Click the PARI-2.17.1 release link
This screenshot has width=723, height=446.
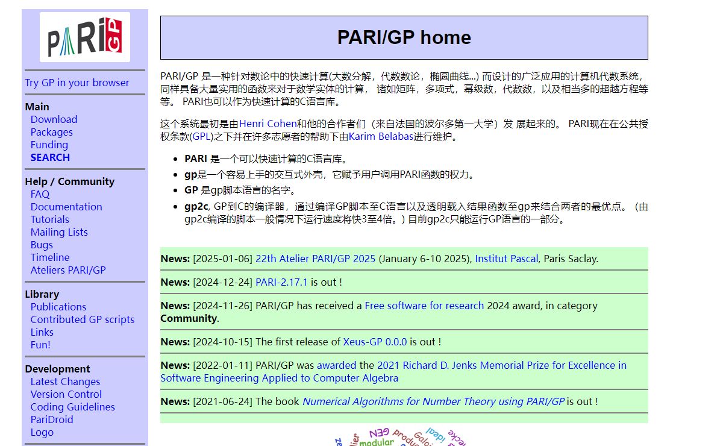click(281, 282)
